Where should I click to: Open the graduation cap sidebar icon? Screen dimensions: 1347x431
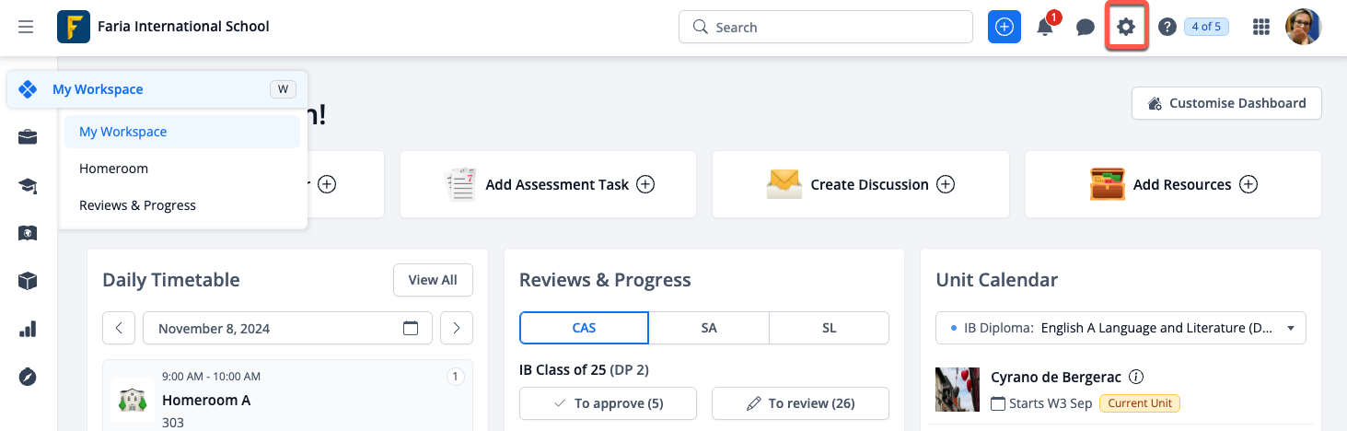pyautogui.click(x=28, y=186)
